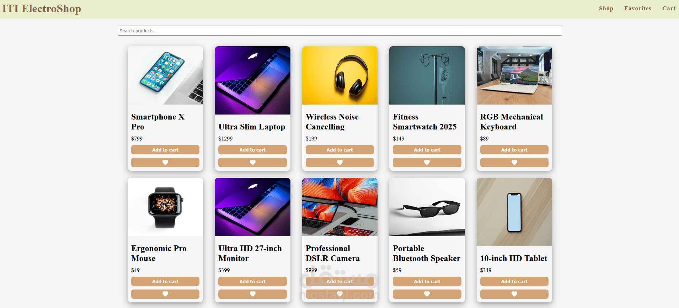This screenshot has height=308, width=679.
Task: Click the yellow headphones product image
Action: pos(340,75)
